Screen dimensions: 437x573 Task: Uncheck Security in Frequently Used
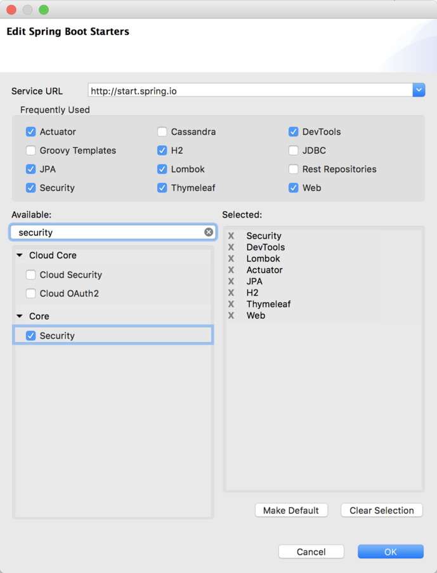click(x=30, y=187)
